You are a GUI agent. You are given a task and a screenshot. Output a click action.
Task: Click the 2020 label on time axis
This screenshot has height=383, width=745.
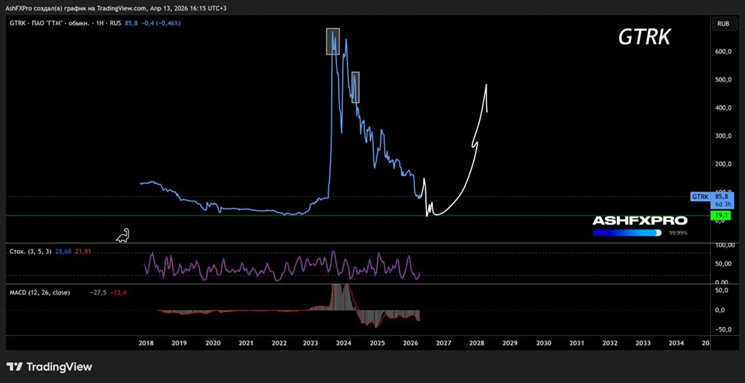point(212,343)
